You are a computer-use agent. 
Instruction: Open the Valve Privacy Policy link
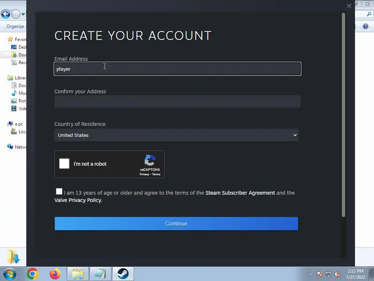tap(78, 200)
